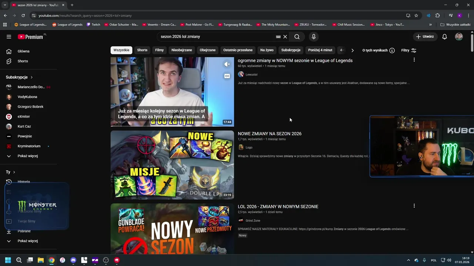The image size is (474, 266).
Task: Open the YouTube account avatar menu
Action: 459,37
